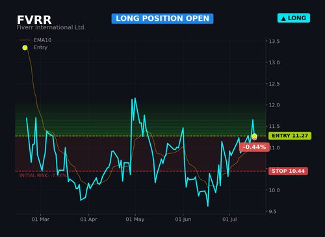325x237 pixels.
Task: Click the 12.0 y-axis label
Action: point(274,105)
